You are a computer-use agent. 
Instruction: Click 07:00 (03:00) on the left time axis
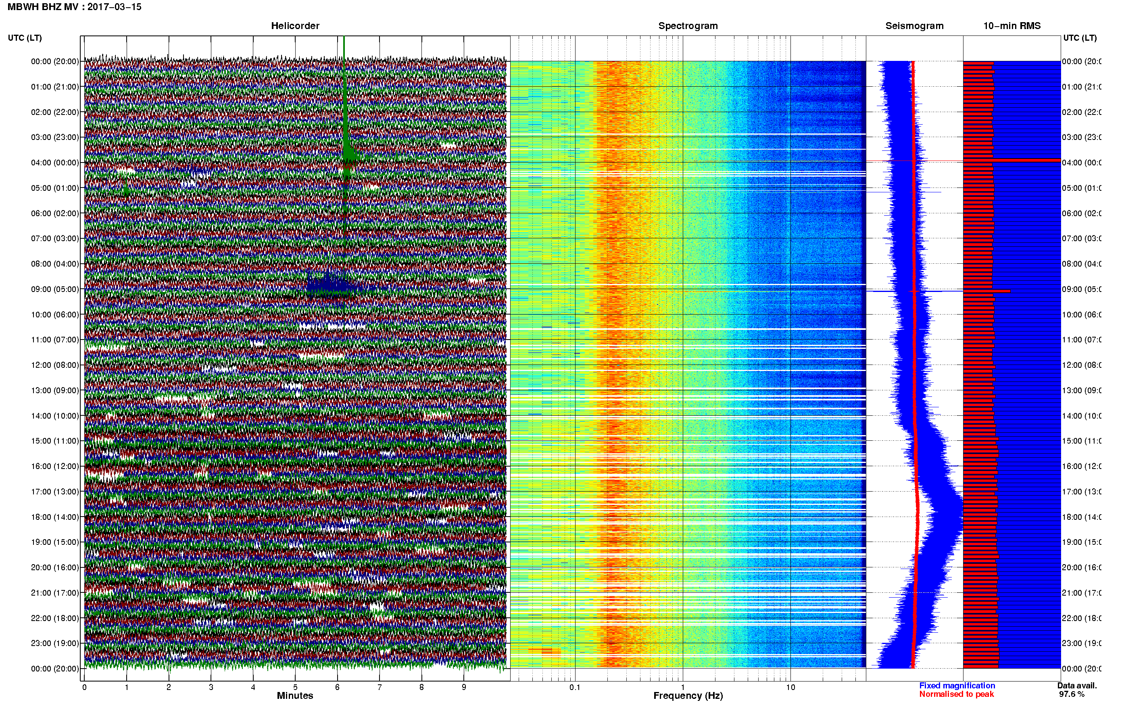click(55, 238)
